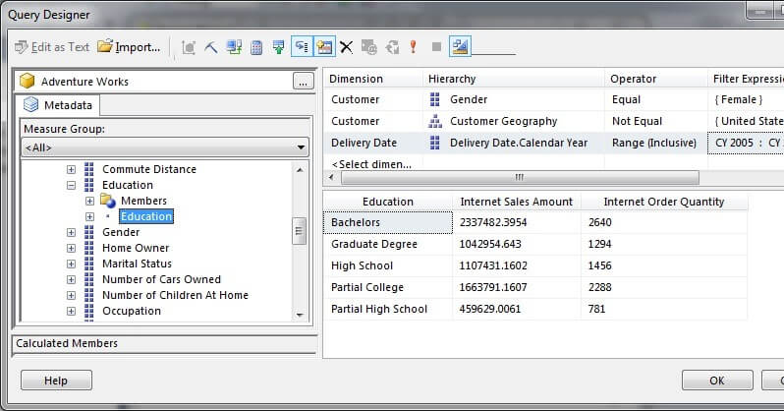Select the highlighted Education level item

click(146, 216)
